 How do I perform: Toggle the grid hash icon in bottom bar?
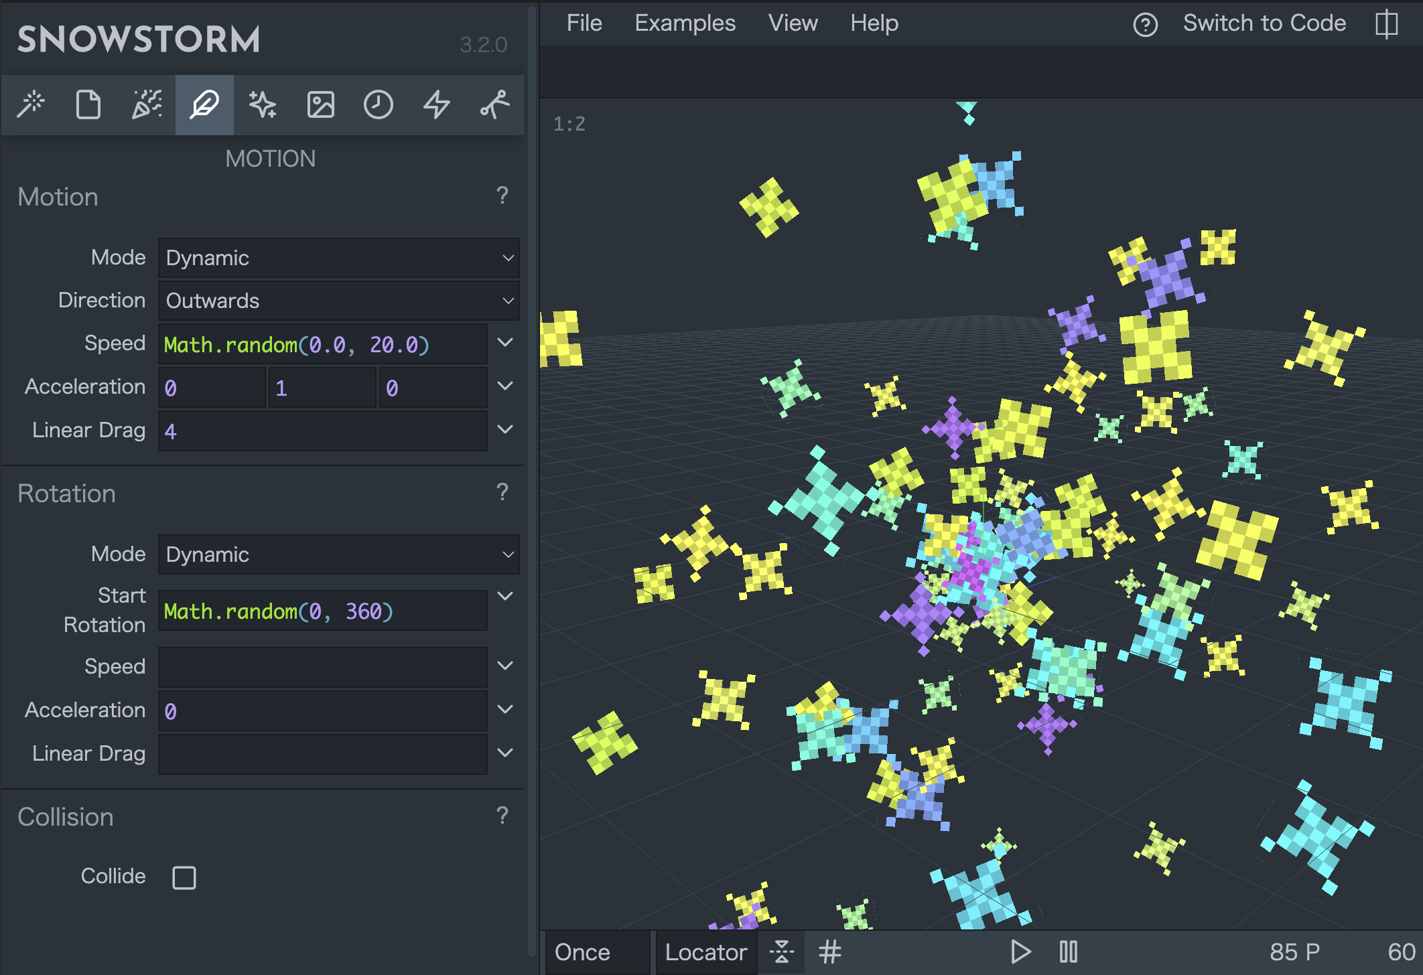tap(830, 952)
